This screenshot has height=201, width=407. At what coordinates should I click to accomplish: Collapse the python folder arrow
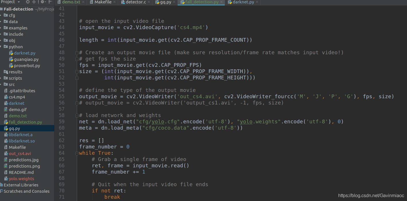(1, 47)
